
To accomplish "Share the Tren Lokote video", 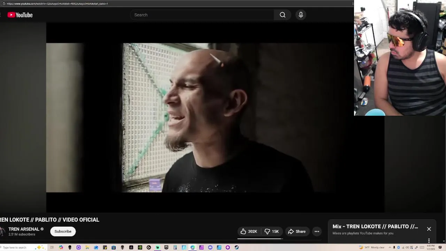I will click(x=297, y=231).
